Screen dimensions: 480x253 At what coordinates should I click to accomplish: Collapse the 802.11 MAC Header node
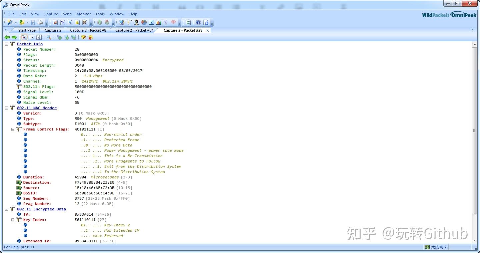[x=7, y=108]
